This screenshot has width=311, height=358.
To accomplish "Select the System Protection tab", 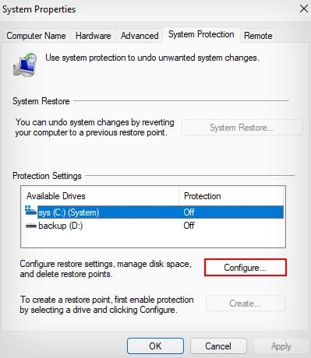I will point(201,34).
